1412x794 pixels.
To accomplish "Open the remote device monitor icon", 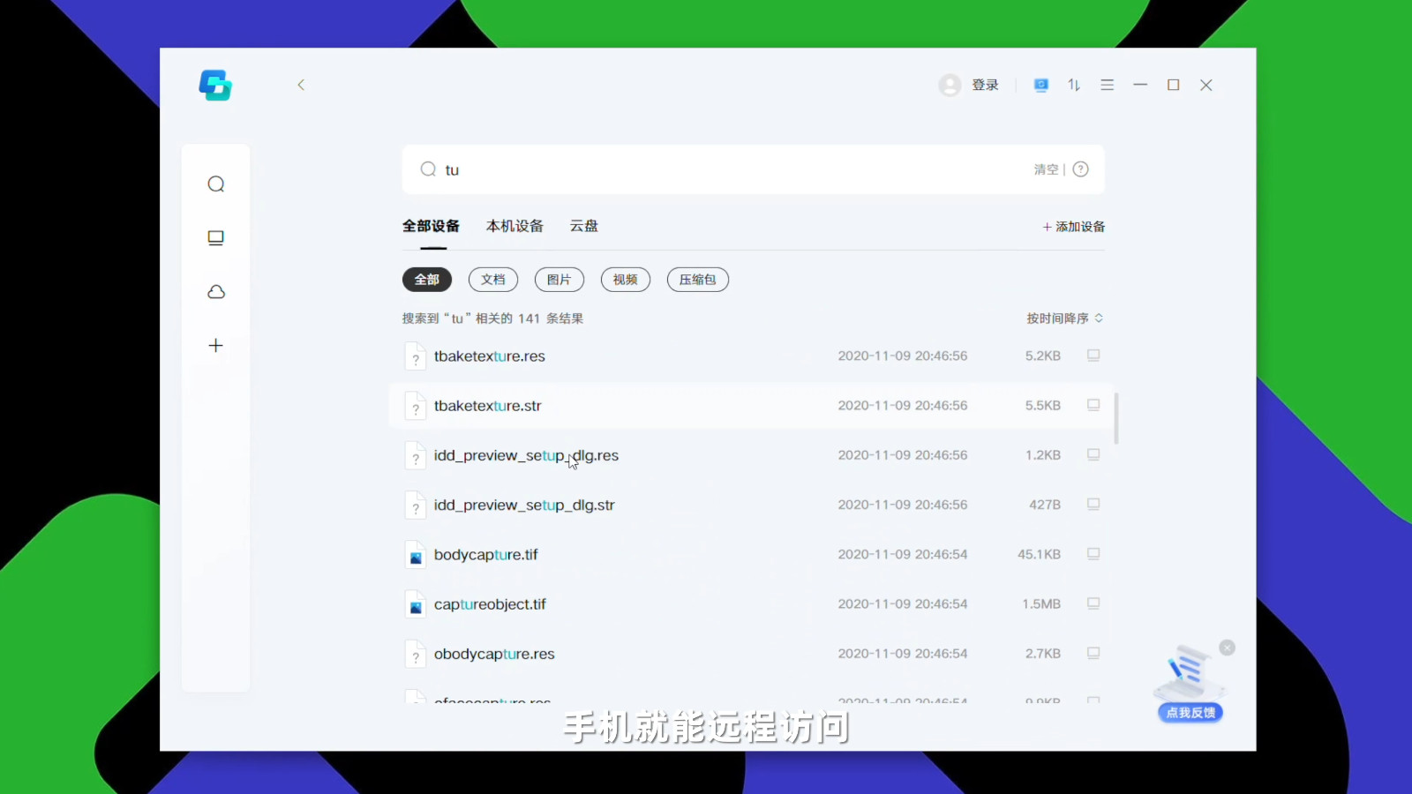I will point(1041,85).
